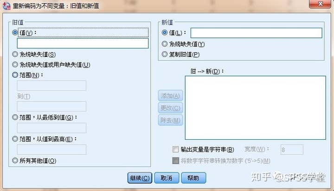
Task: Click the 取消 cancel button
Action: point(167,178)
